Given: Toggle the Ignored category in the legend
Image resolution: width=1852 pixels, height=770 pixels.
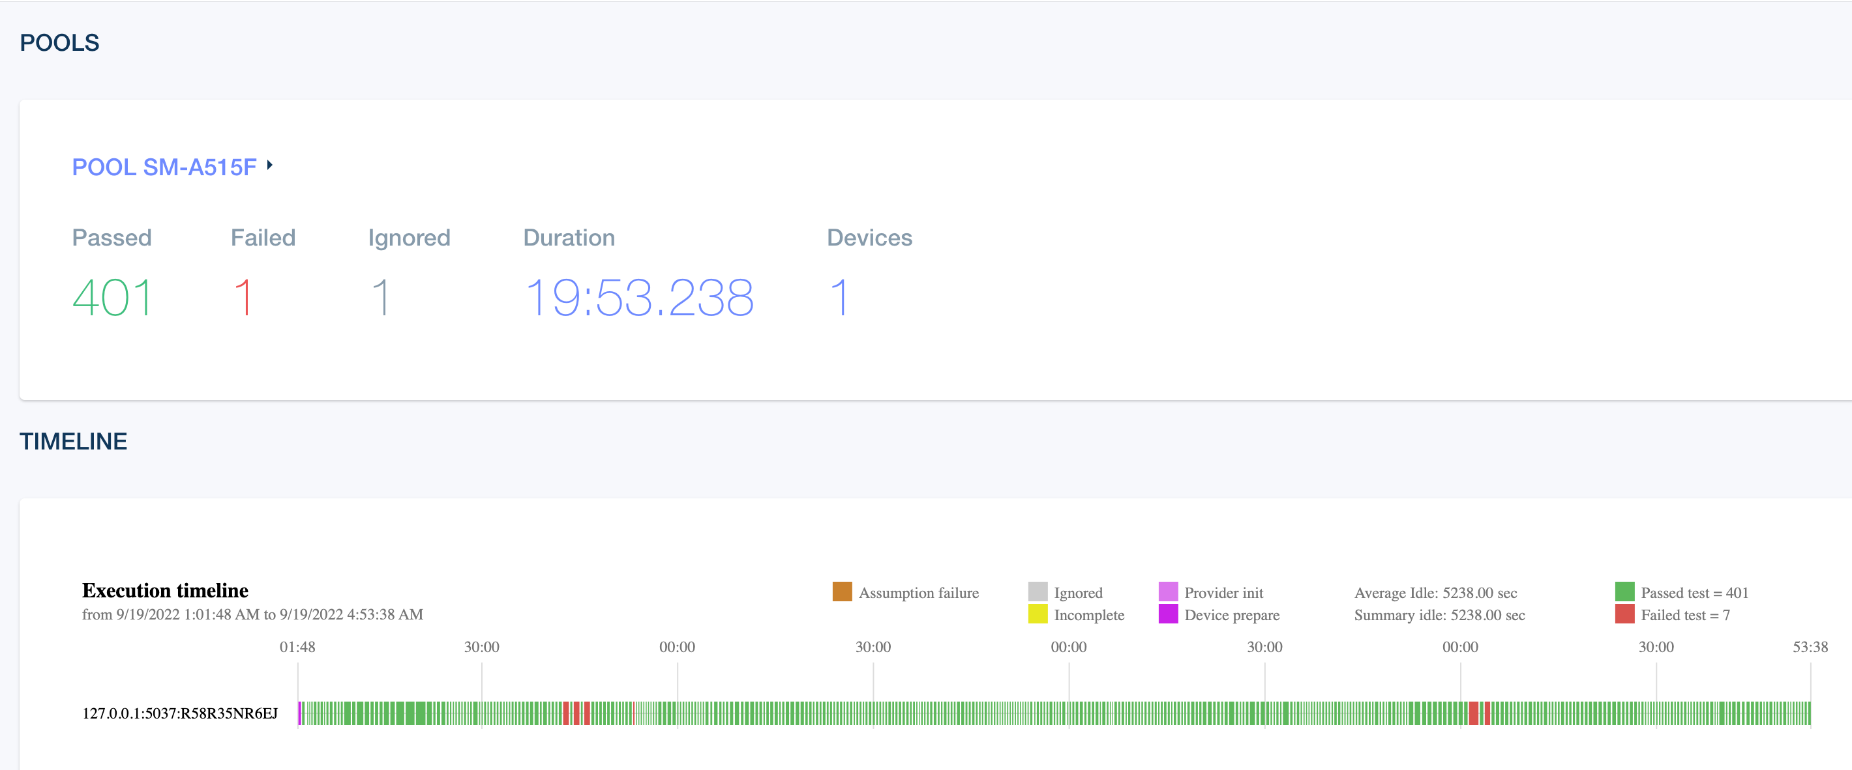Looking at the screenshot, I should coord(1079,592).
